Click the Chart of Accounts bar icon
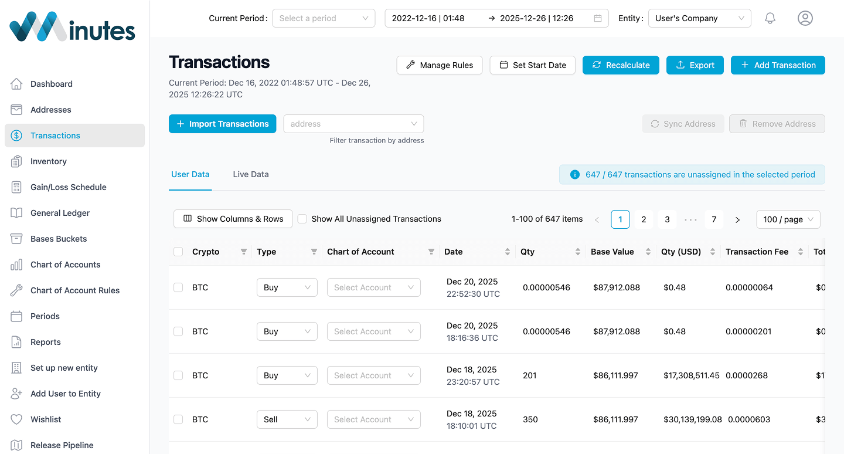The width and height of the screenshot is (844, 454). tap(18, 264)
